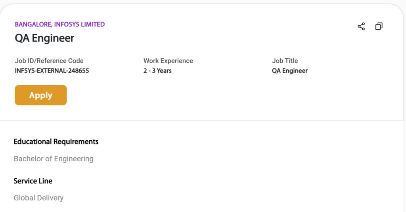Select the large QA Engineer heading
This screenshot has width=406, height=212.
click(x=44, y=38)
